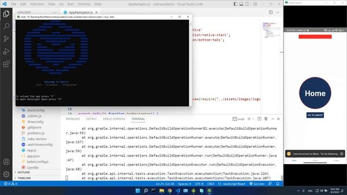
Task: Open notifications bell in status bar
Action: tap(278, 184)
